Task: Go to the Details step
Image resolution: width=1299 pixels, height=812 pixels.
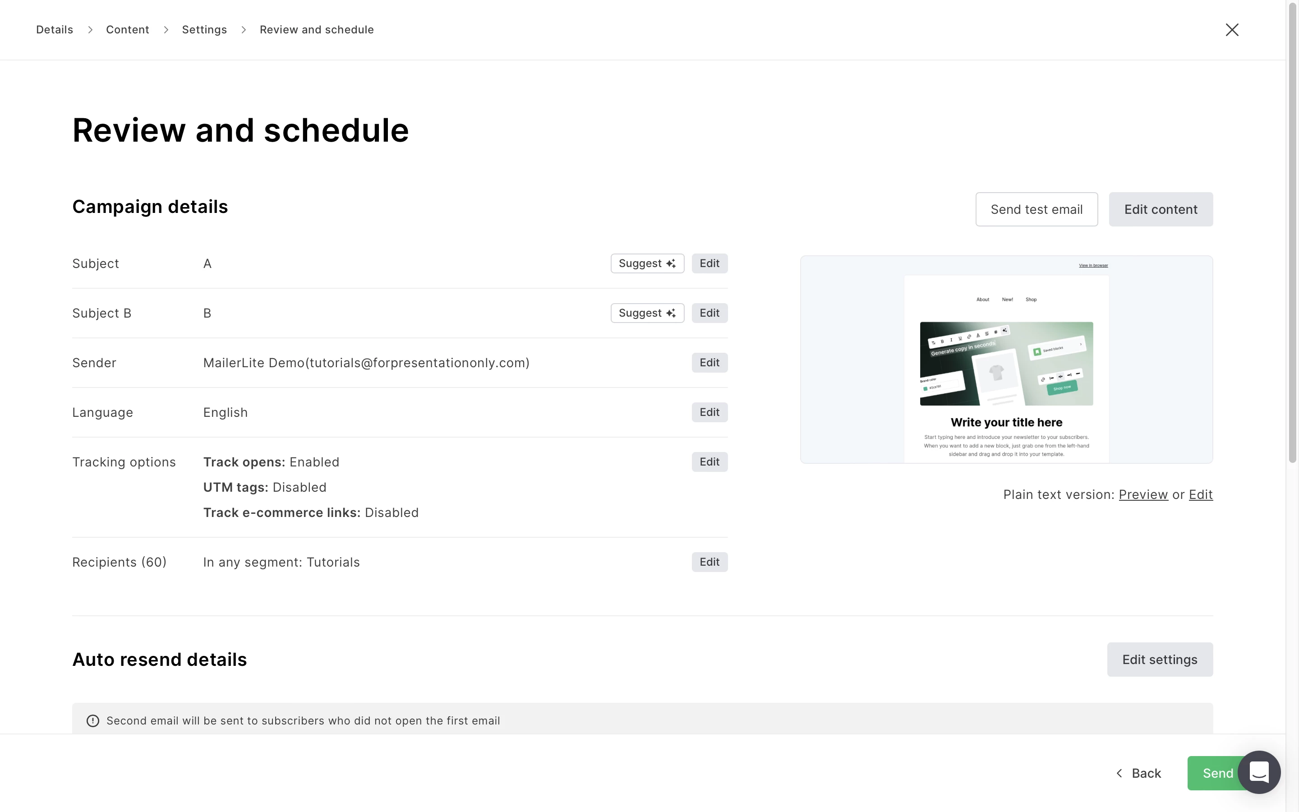Action: click(54, 29)
